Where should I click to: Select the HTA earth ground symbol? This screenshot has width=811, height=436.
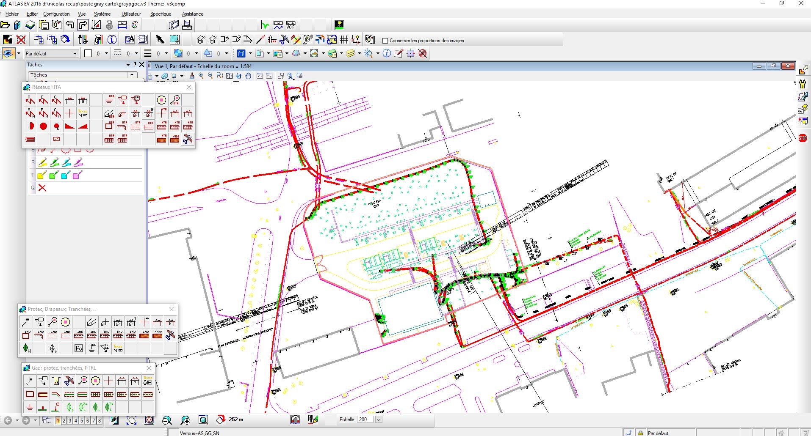tap(109, 100)
